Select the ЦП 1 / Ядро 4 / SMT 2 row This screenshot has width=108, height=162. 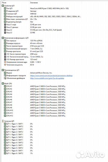18,142
